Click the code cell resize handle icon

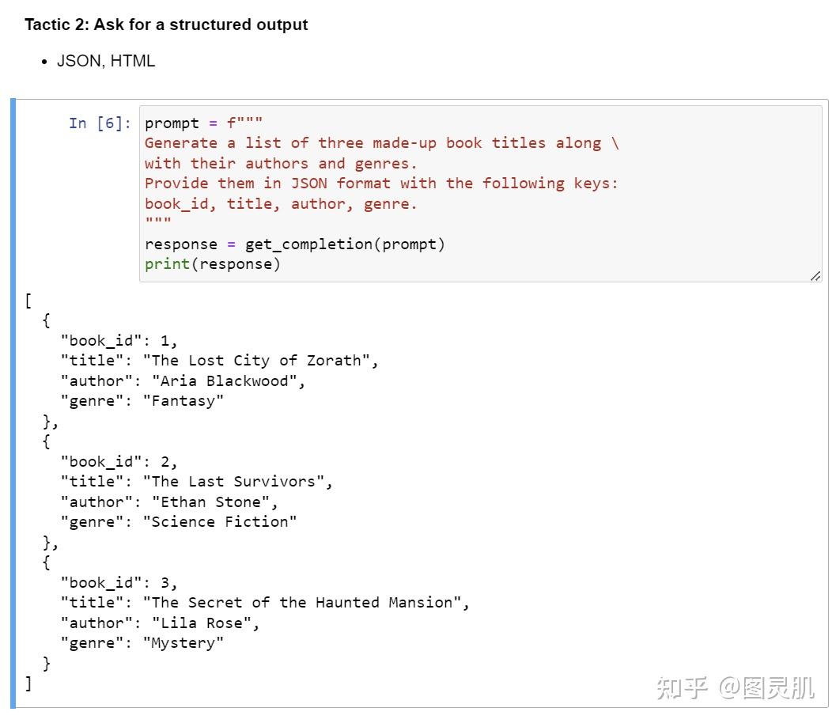coord(815,275)
